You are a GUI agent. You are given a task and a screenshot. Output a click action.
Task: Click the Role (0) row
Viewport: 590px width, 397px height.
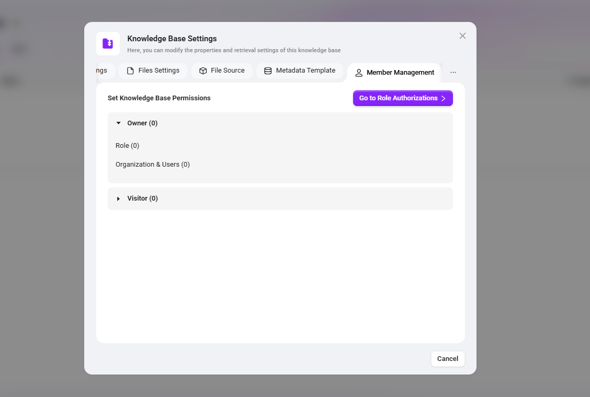pyautogui.click(x=127, y=146)
